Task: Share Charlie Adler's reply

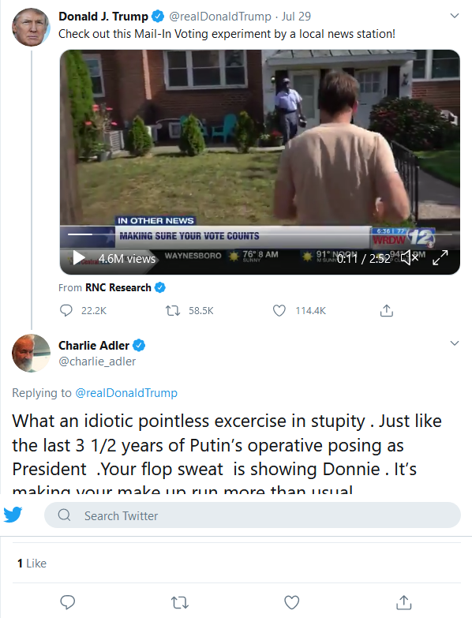Action: (404, 602)
